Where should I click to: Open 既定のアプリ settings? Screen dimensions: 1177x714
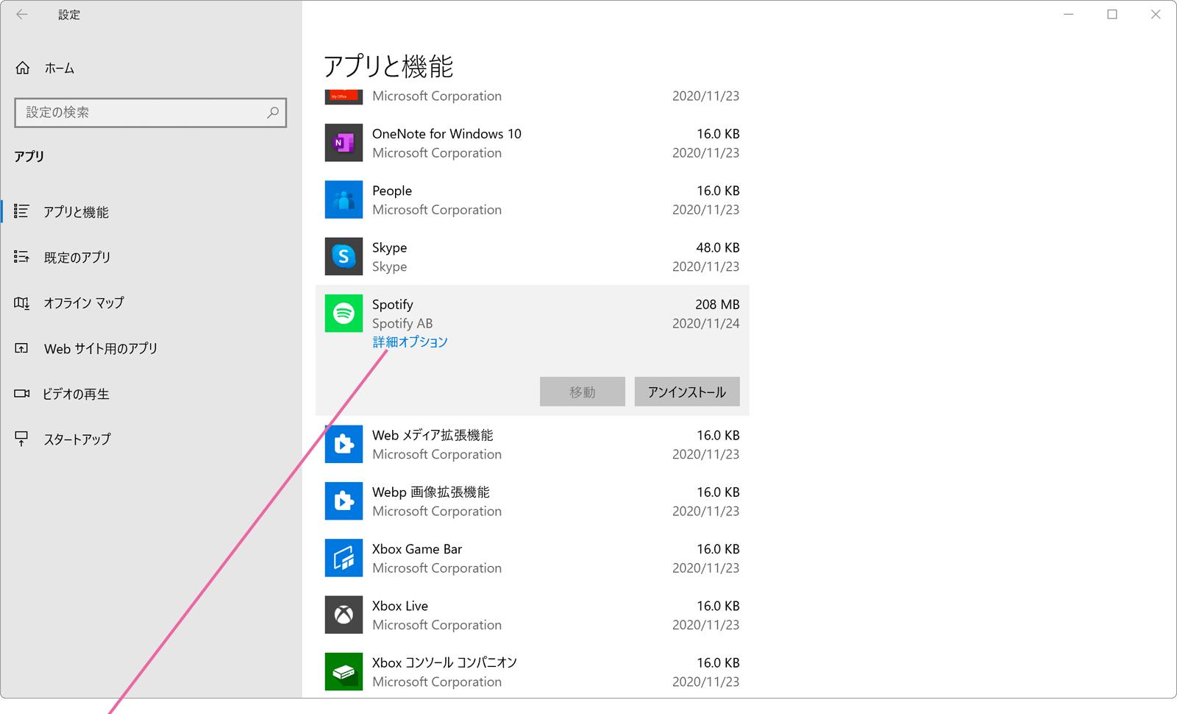pos(77,258)
